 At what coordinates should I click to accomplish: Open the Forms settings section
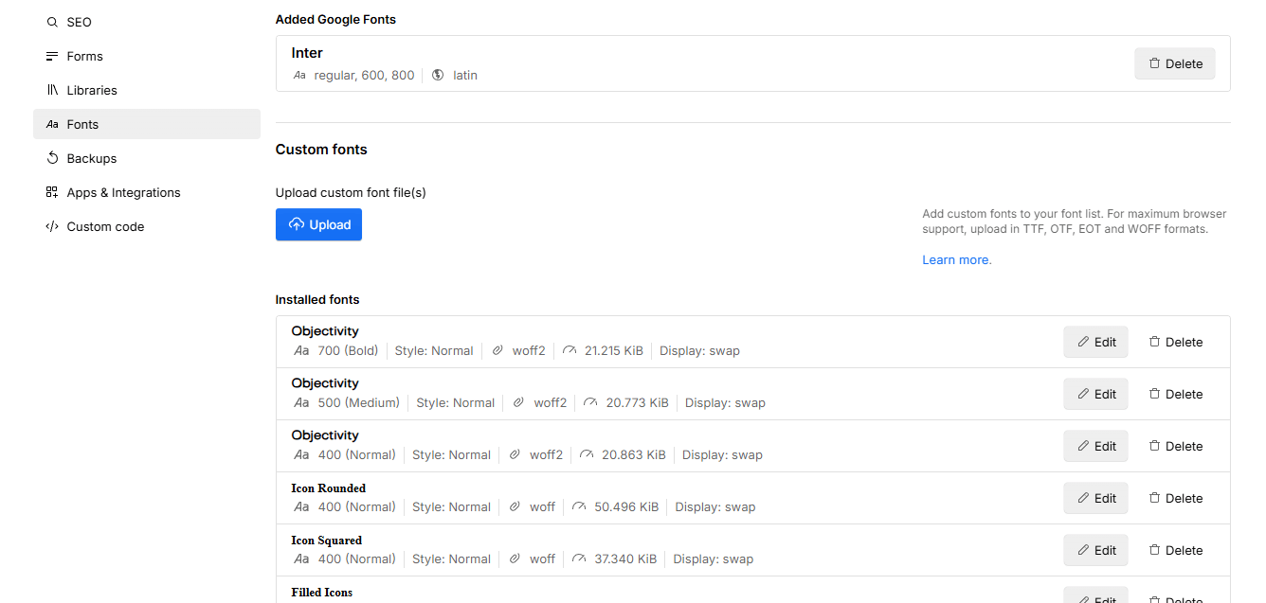[x=147, y=56]
